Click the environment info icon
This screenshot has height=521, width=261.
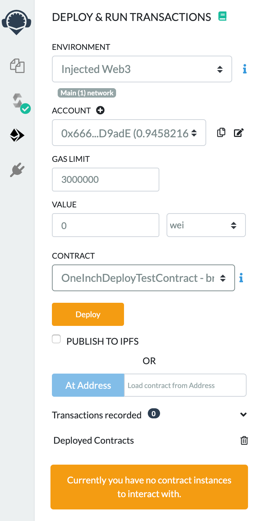(244, 69)
